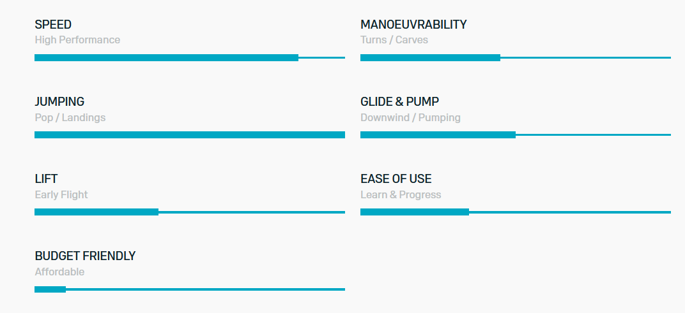The image size is (685, 313).
Task: Click the Downwind / Pumping subtitle
Action: 410,118
